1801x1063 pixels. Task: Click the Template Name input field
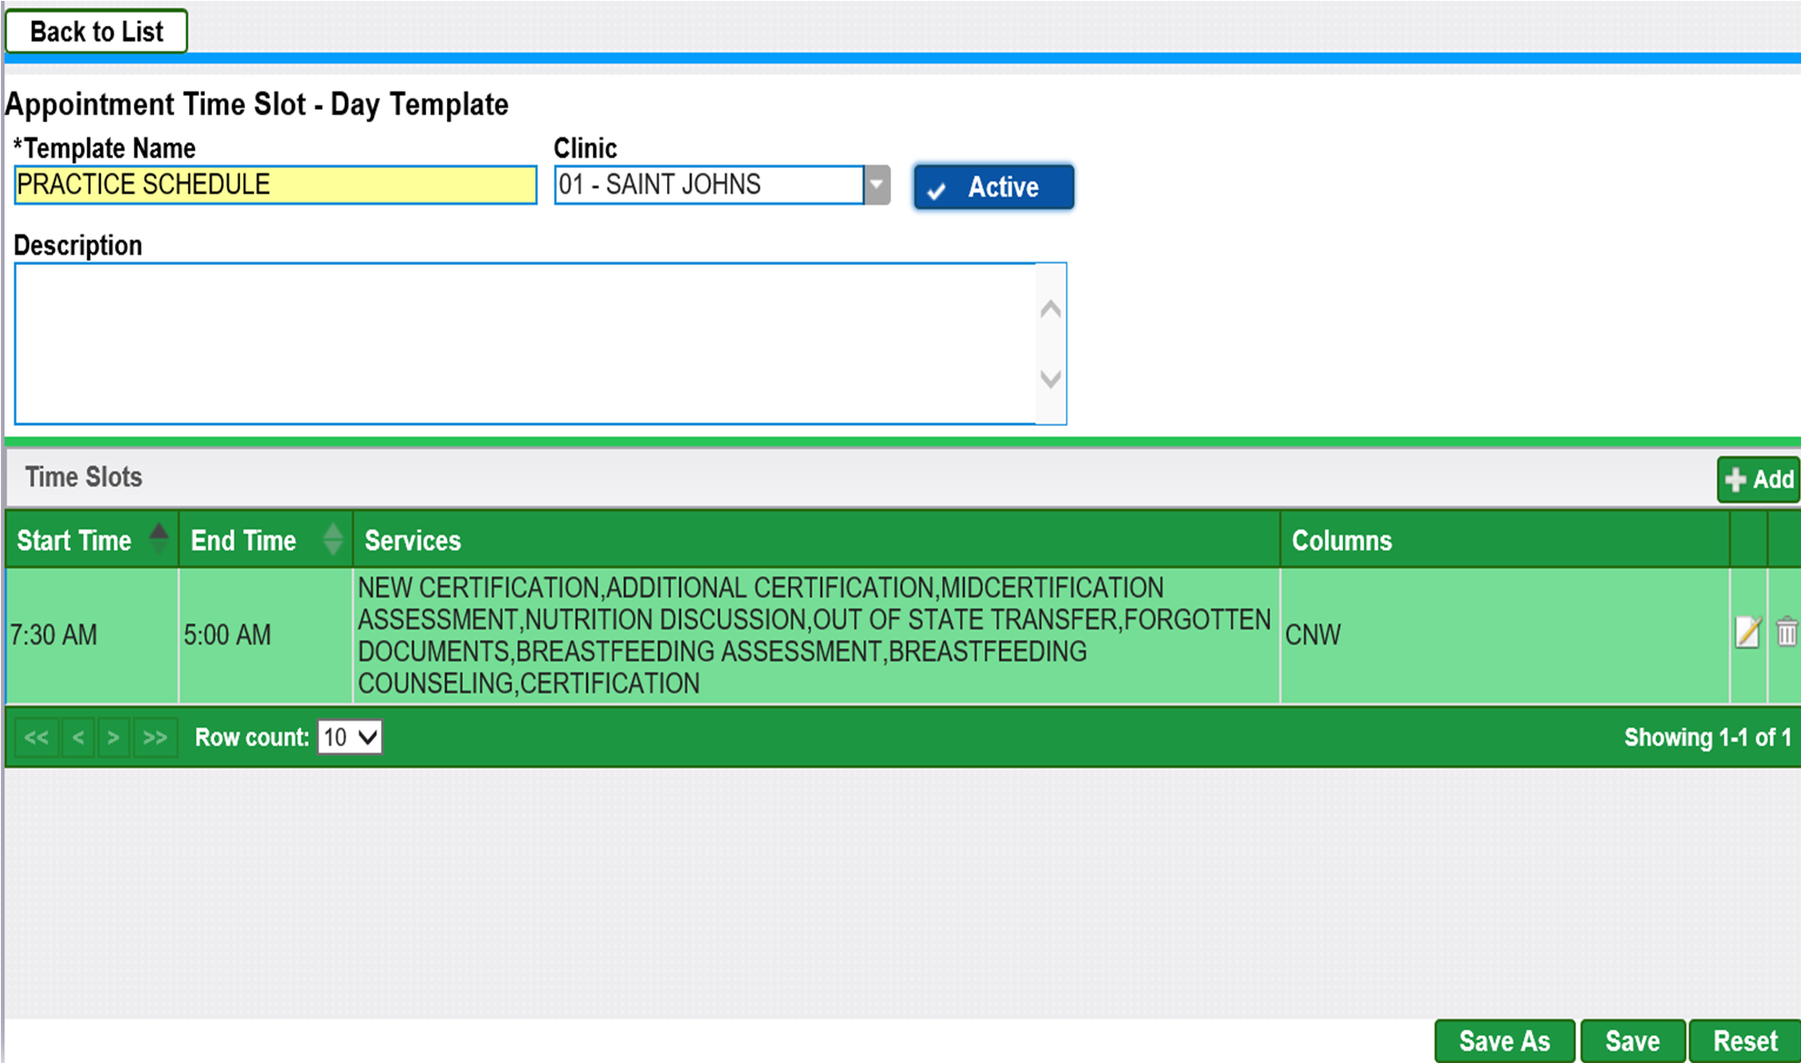point(275,185)
